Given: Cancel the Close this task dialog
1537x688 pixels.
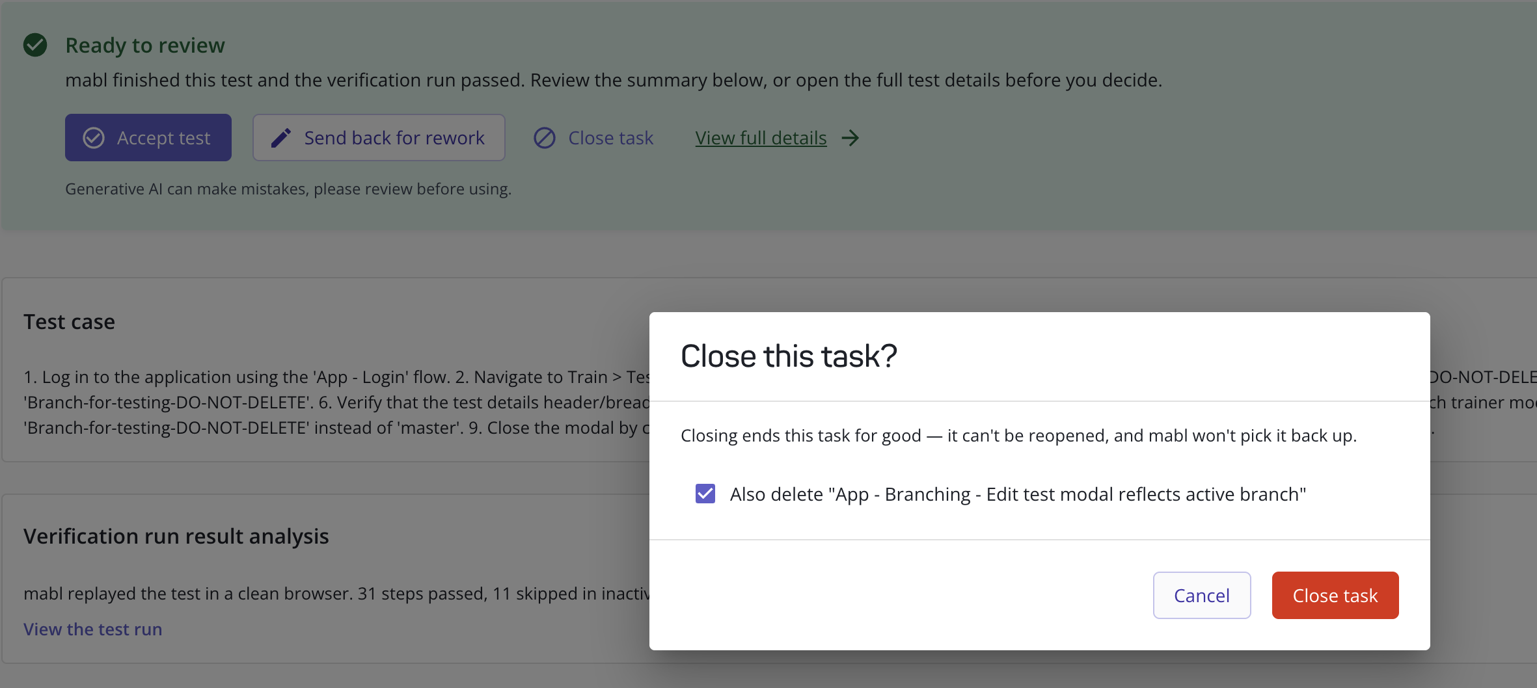Looking at the screenshot, I should click(1202, 595).
